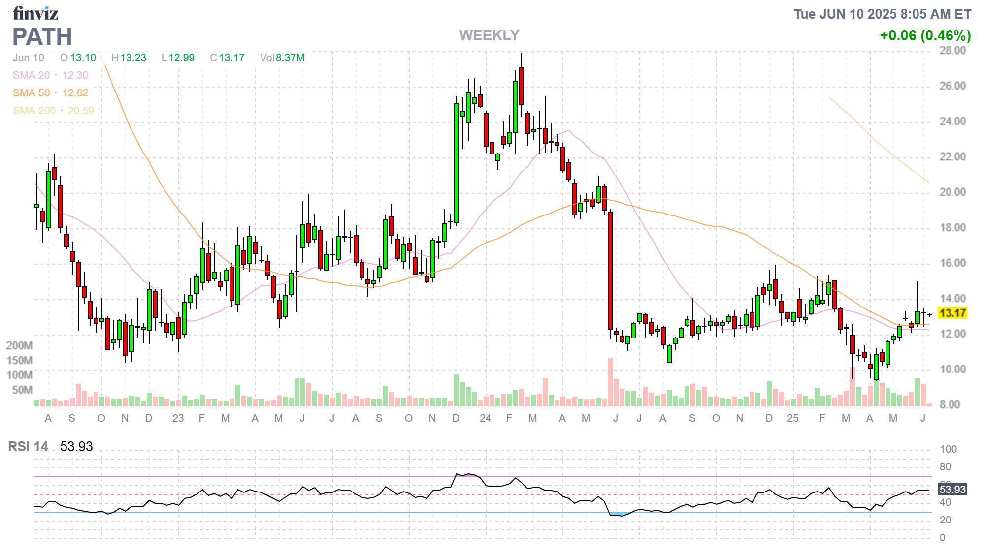Select the SMA 50 legend label
The width and height of the screenshot is (984, 553).
pyautogui.click(x=32, y=93)
